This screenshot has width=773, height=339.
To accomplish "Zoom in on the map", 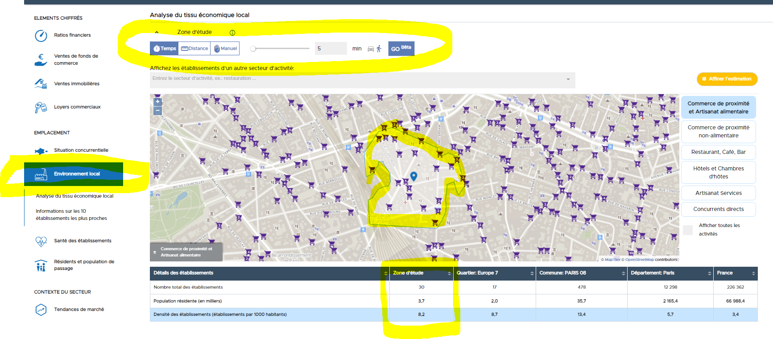I will (157, 102).
